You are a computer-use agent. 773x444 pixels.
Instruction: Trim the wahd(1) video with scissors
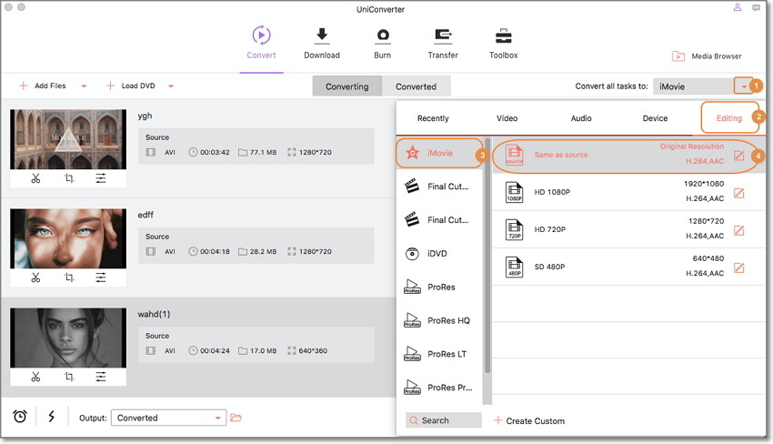[x=35, y=377]
